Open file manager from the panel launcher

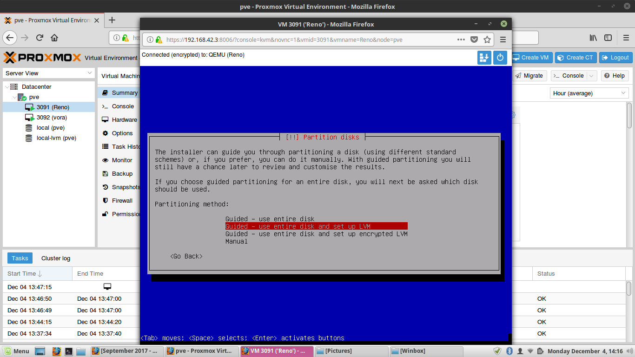[81, 351]
